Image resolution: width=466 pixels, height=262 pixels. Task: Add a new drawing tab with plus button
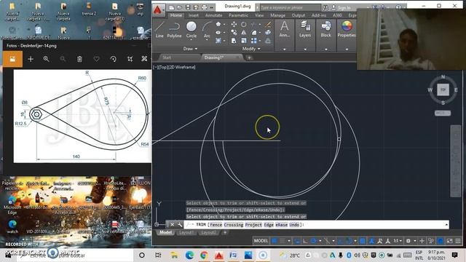[x=249, y=57]
